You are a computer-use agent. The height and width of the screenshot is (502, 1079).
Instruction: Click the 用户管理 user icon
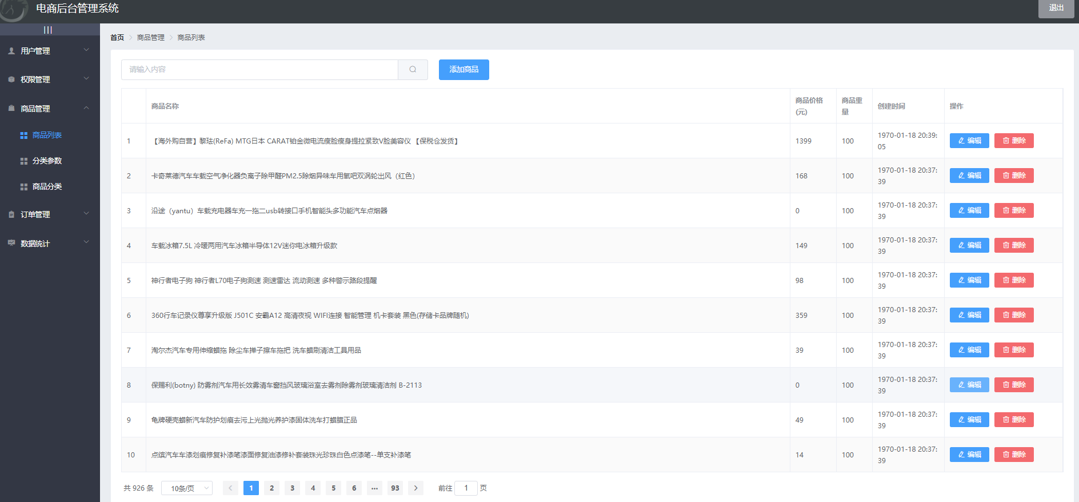click(x=11, y=51)
